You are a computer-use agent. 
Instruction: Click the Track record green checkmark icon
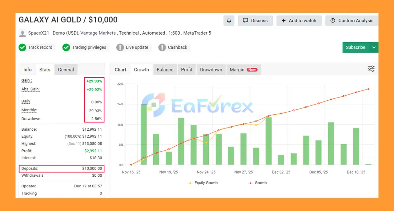pyautogui.click(x=22, y=48)
